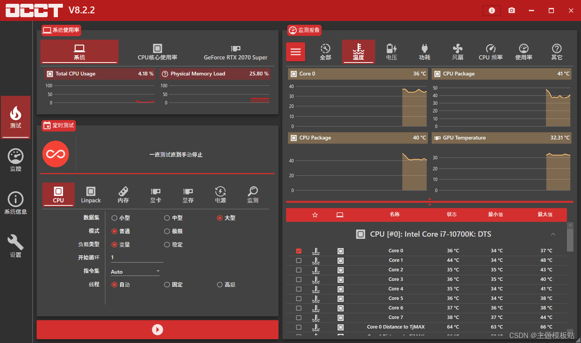Select the 固定 (fixed) threads radio
581x343 pixels.
167,285
